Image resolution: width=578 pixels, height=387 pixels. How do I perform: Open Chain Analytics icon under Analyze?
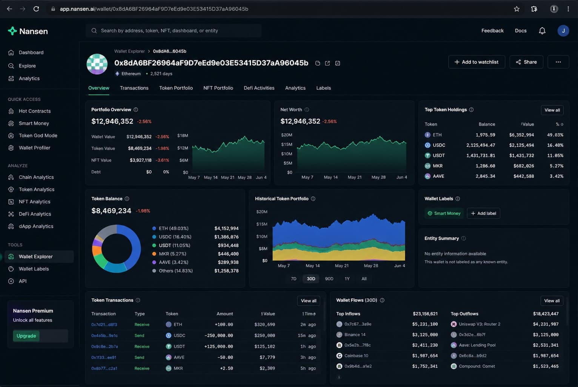[11, 177]
